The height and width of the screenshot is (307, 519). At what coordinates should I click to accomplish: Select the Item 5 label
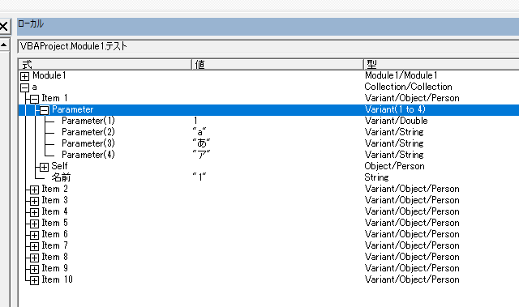[x=54, y=223]
